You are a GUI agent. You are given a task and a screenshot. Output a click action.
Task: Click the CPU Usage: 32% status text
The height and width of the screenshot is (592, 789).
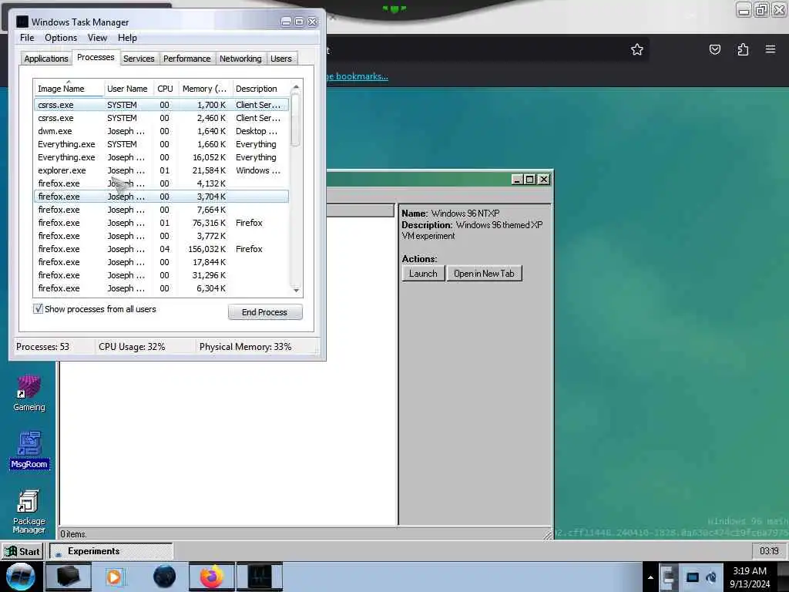pyautogui.click(x=132, y=347)
